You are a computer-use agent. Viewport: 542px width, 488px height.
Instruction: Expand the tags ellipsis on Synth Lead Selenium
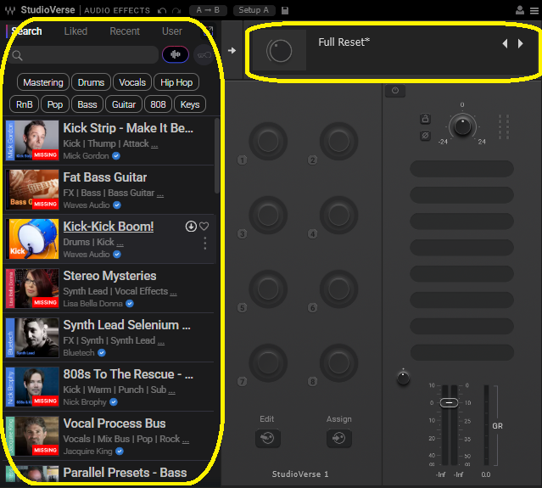[x=160, y=343]
